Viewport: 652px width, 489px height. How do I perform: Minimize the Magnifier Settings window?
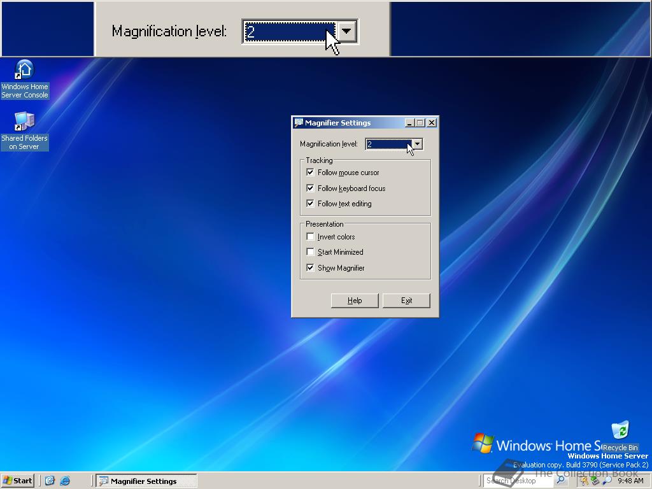click(409, 123)
